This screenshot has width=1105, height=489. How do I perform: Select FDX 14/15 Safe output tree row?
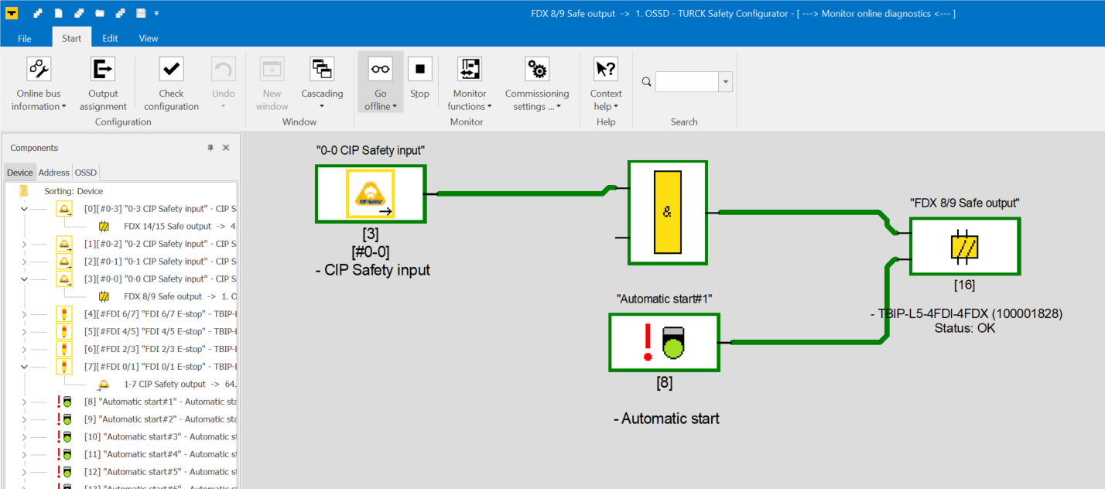pos(180,227)
